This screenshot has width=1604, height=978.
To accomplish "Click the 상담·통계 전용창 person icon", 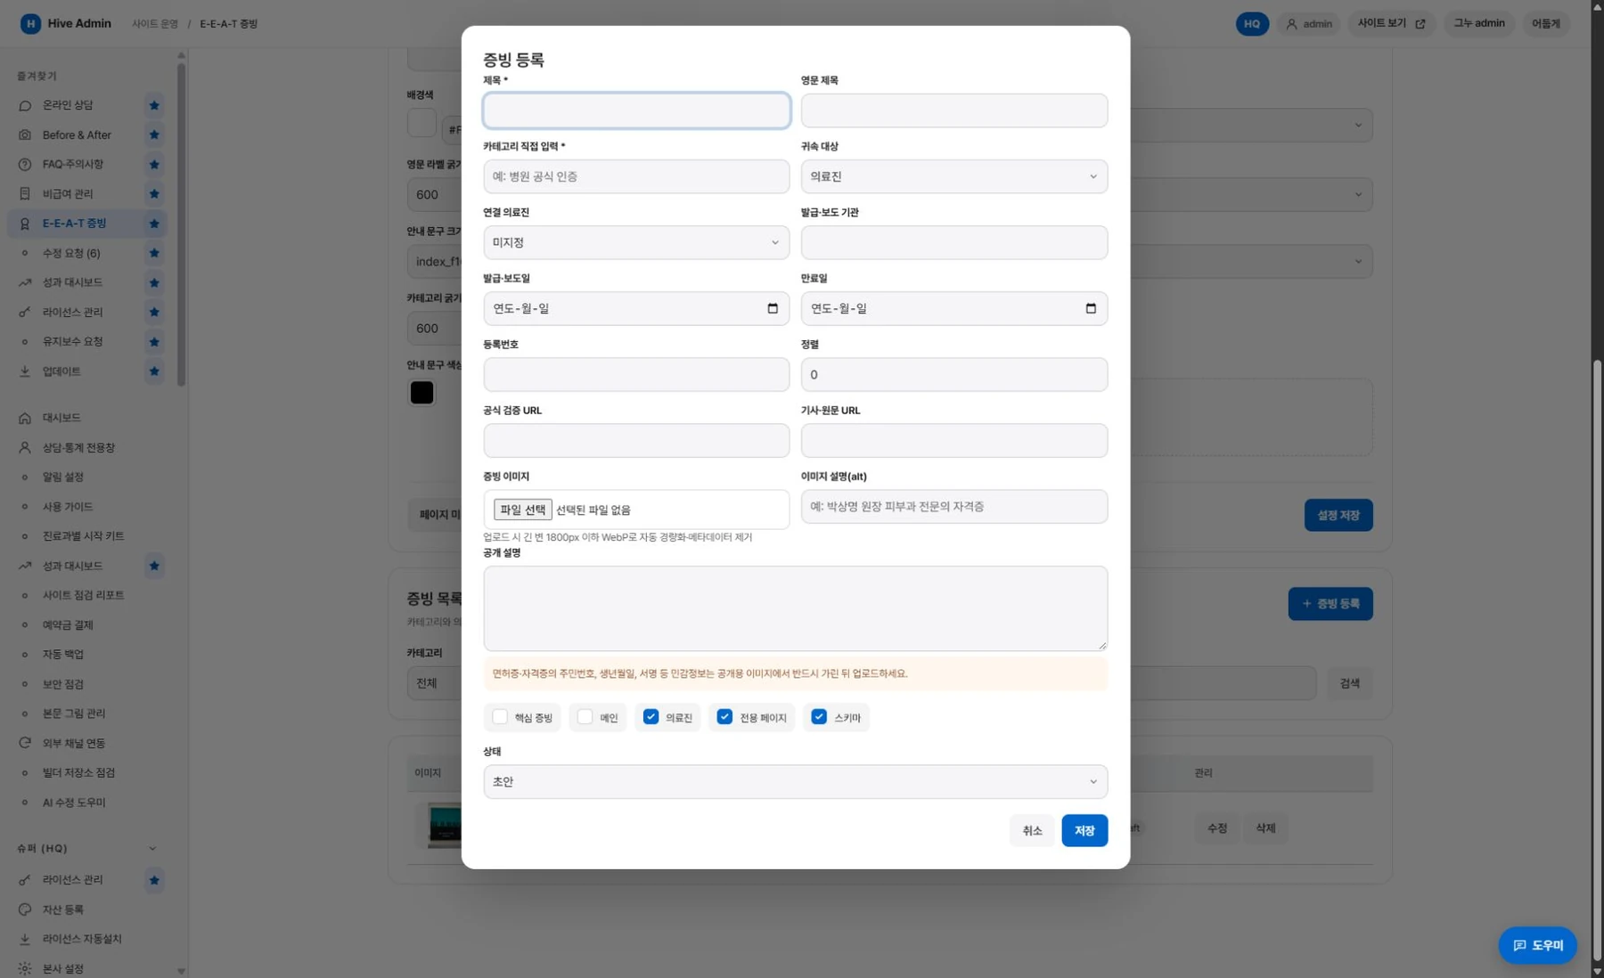I will click(x=25, y=447).
